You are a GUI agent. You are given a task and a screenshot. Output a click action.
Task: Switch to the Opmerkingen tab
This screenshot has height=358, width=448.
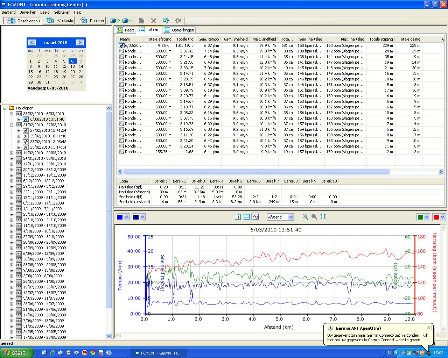click(179, 30)
